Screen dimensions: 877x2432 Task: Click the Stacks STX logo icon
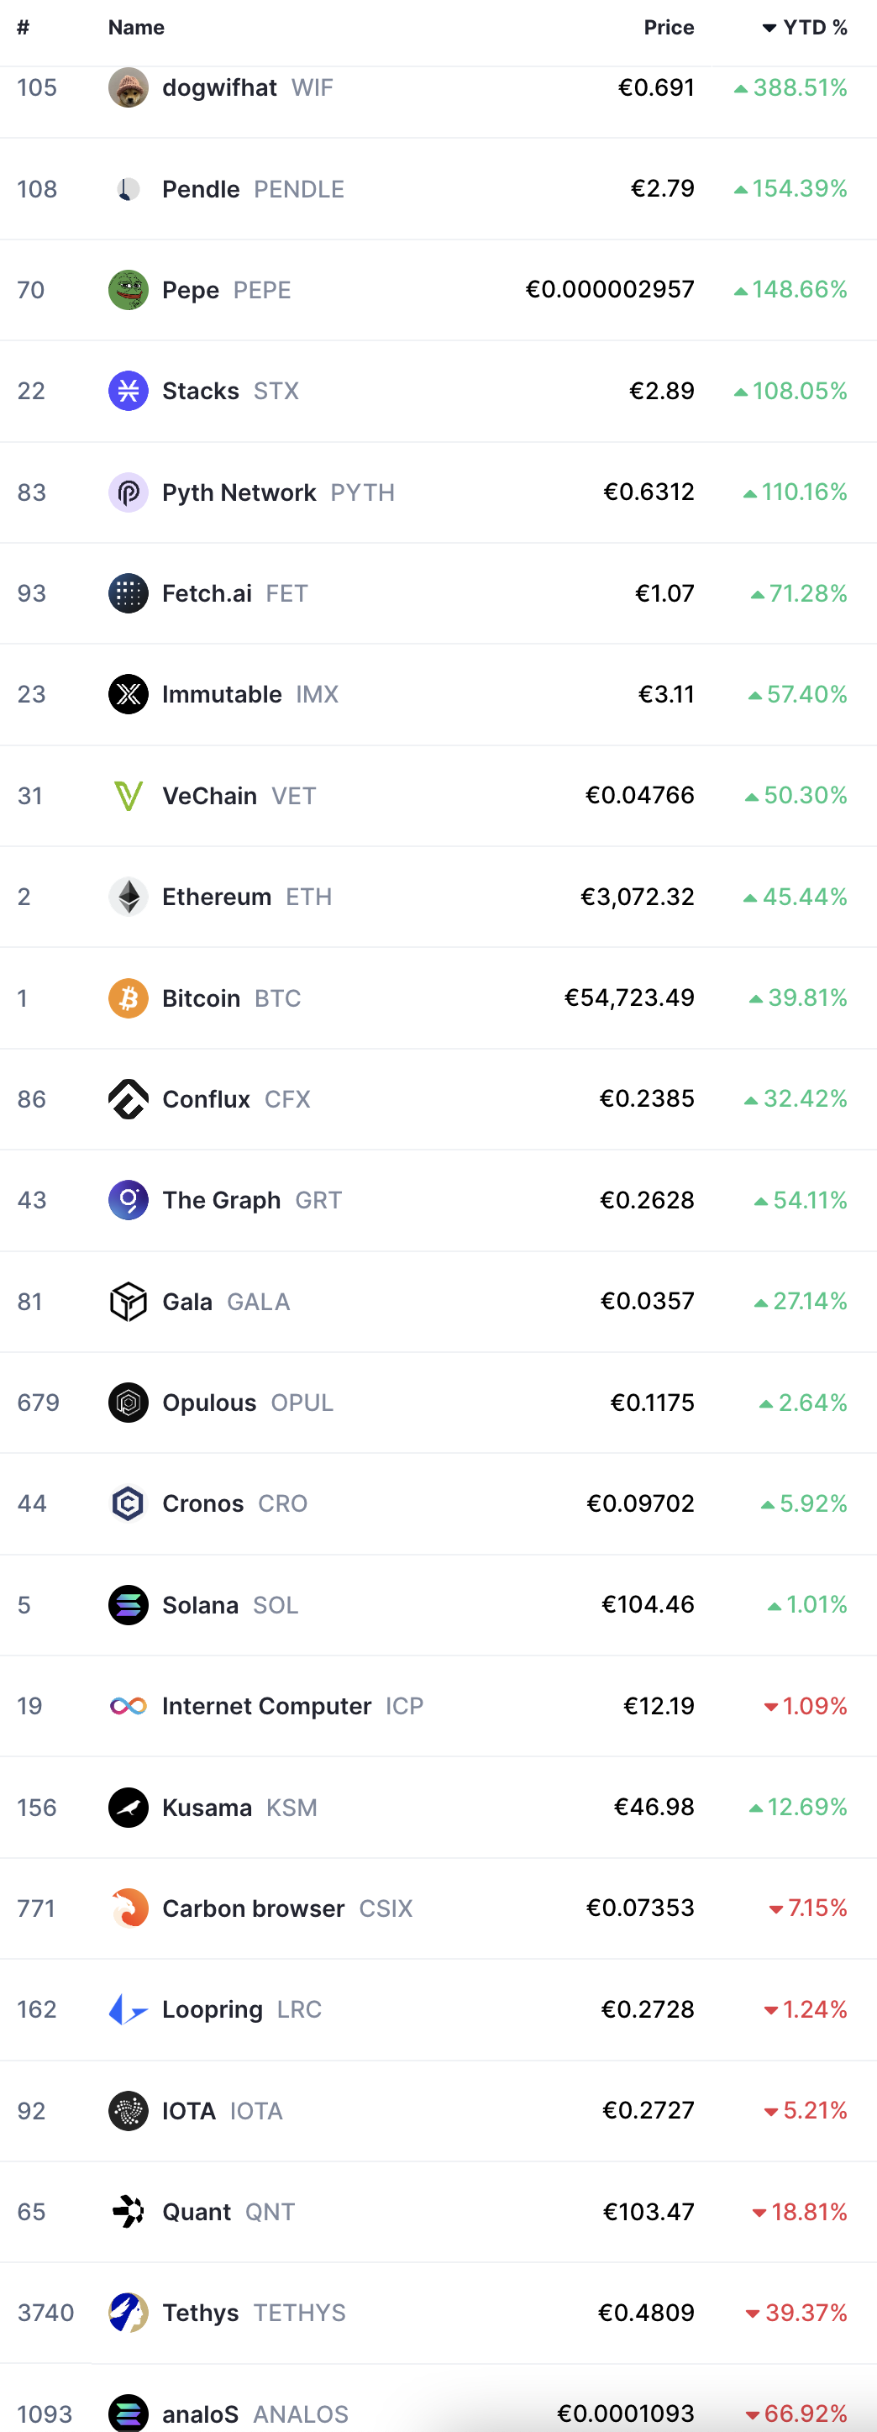(129, 391)
